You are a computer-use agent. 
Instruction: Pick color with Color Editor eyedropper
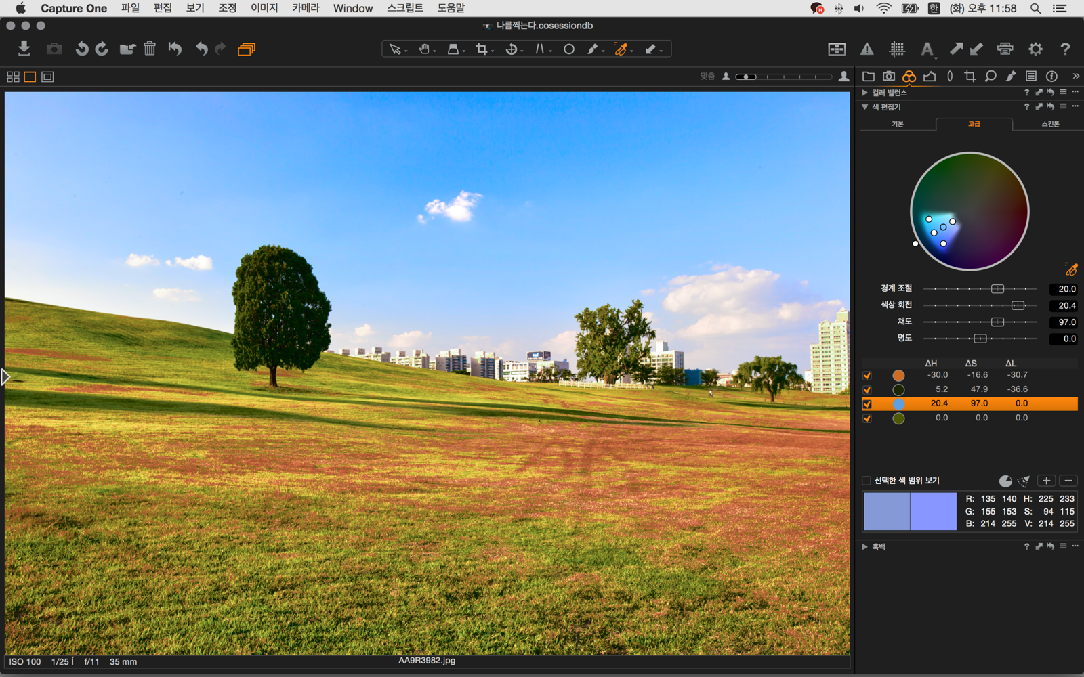[x=1070, y=269]
